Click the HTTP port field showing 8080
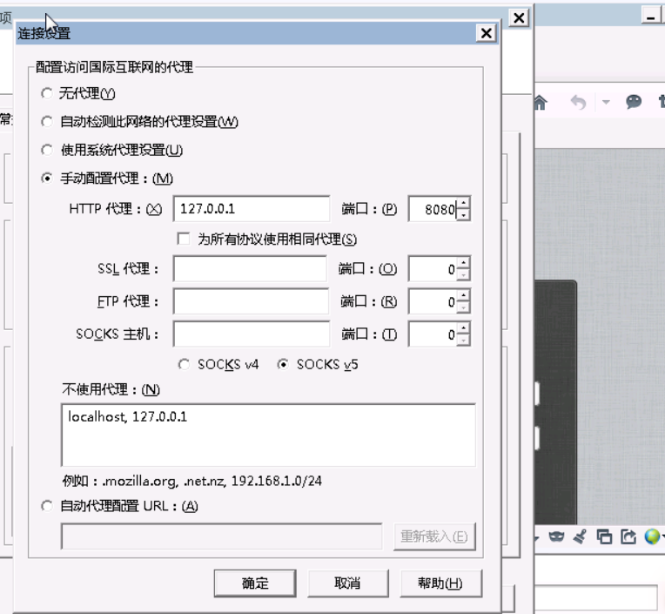This screenshot has width=665, height=614. click(433, 209)
